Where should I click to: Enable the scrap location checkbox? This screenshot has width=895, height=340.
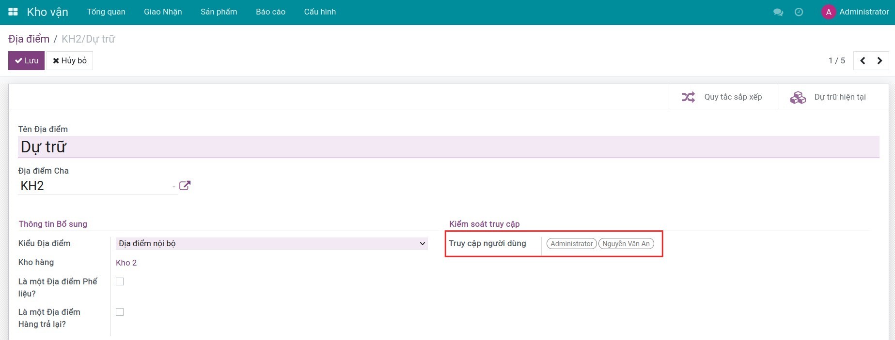(x=120, y=281)
